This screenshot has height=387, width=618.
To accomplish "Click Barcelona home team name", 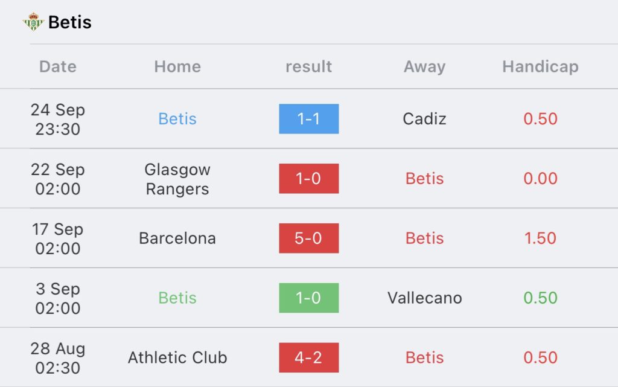I will pyautogui.click(x=177, y=238).
